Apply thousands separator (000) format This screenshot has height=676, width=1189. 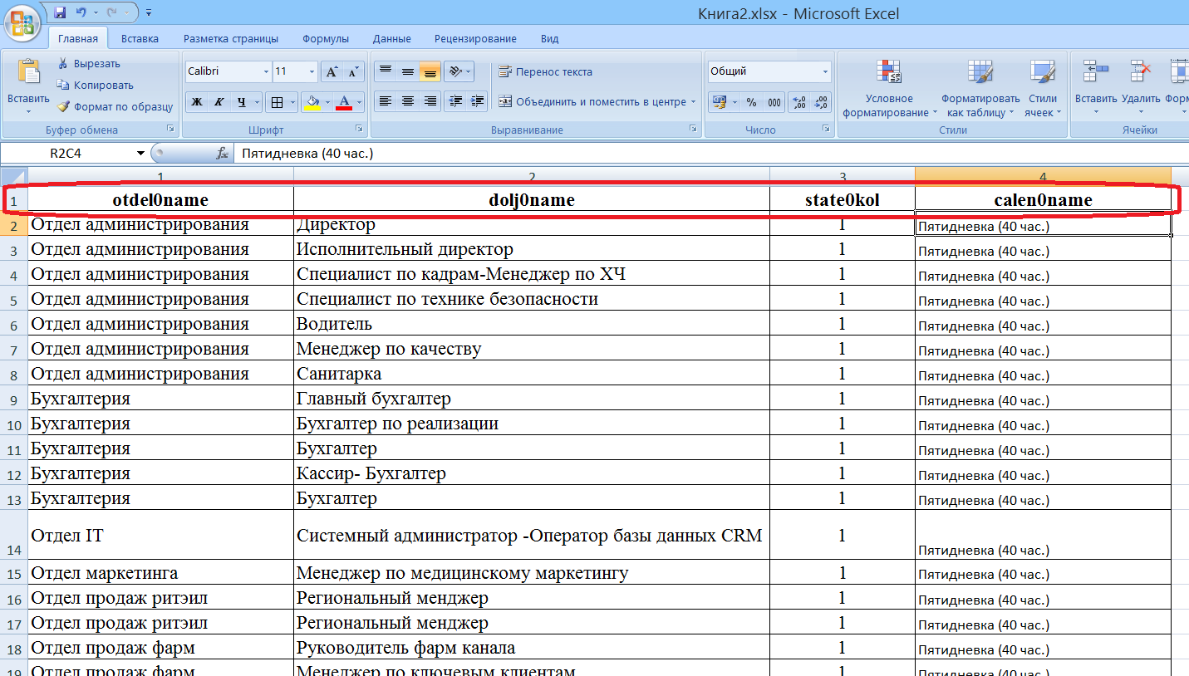pyautogui.click(x=774, y=102)
